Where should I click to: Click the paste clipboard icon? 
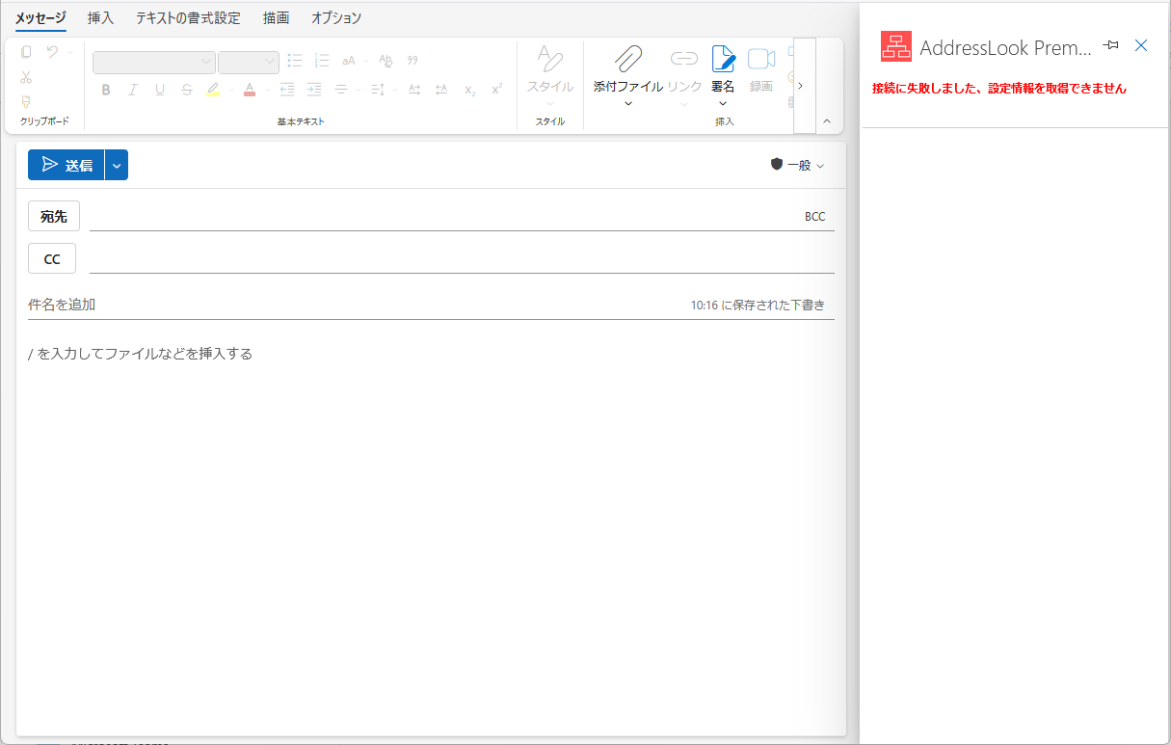[26, 52]
